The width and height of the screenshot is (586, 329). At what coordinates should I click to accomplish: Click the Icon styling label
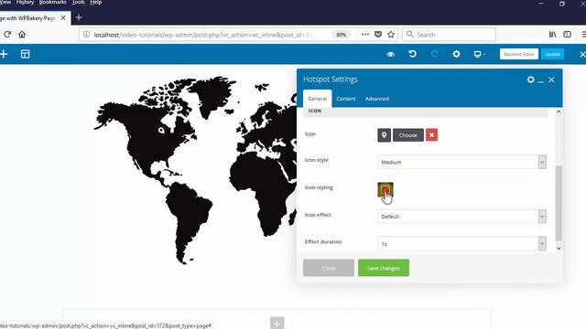click(x=319, y=187)
